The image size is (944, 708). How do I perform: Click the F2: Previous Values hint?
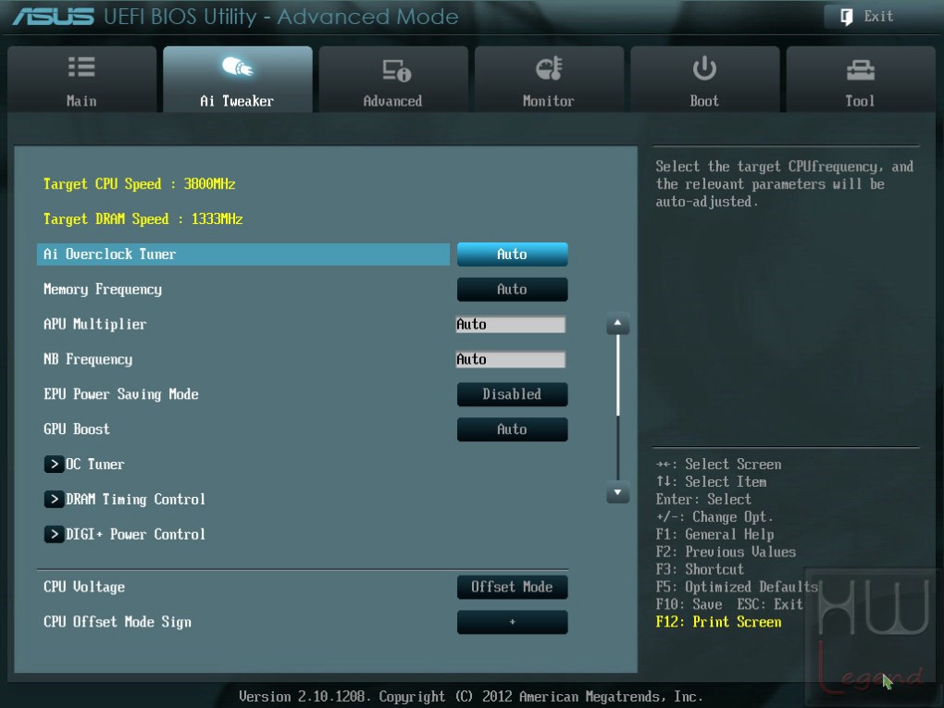coord(727,553)
